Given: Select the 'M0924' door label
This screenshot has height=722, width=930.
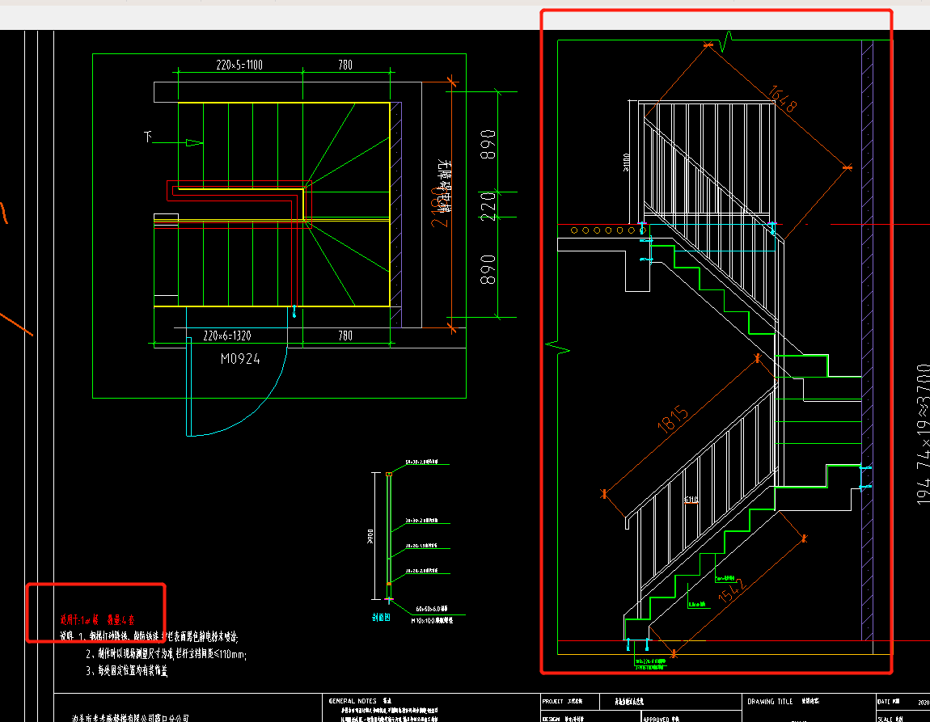Looking at the screenshot, I should pyautogui.click(x=240, y=359).
